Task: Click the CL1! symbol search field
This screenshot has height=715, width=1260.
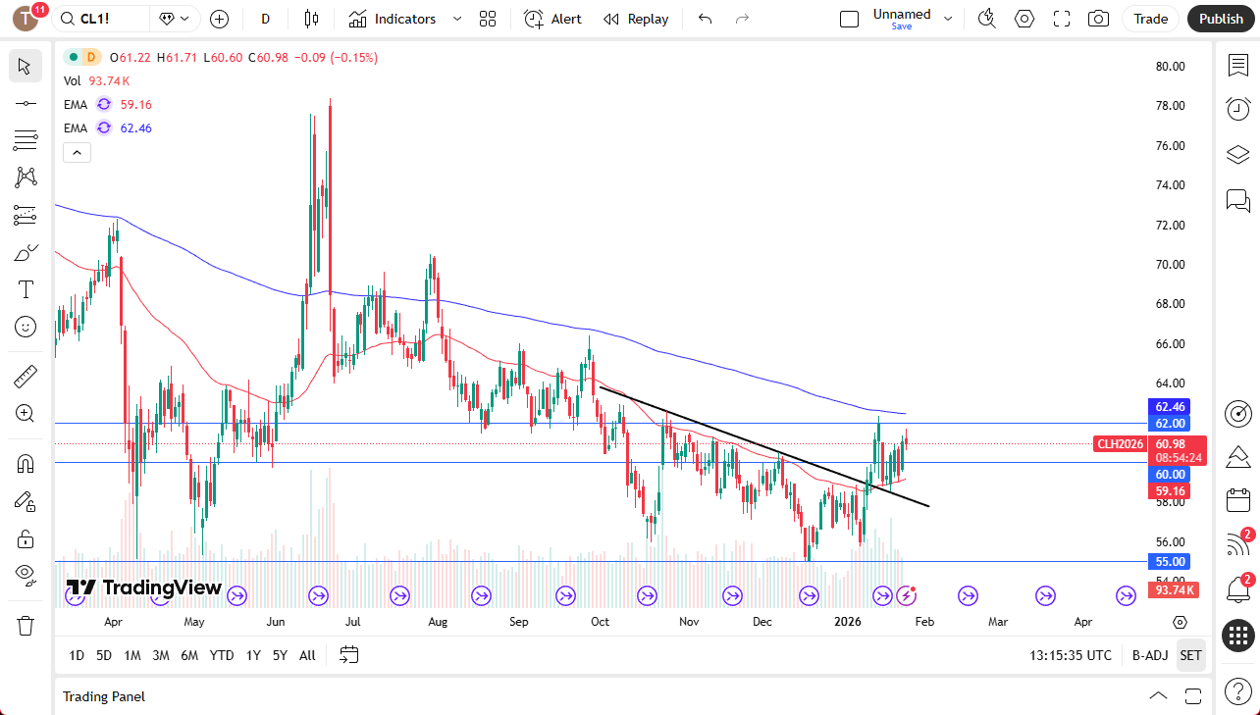Action: click(102, 19)
